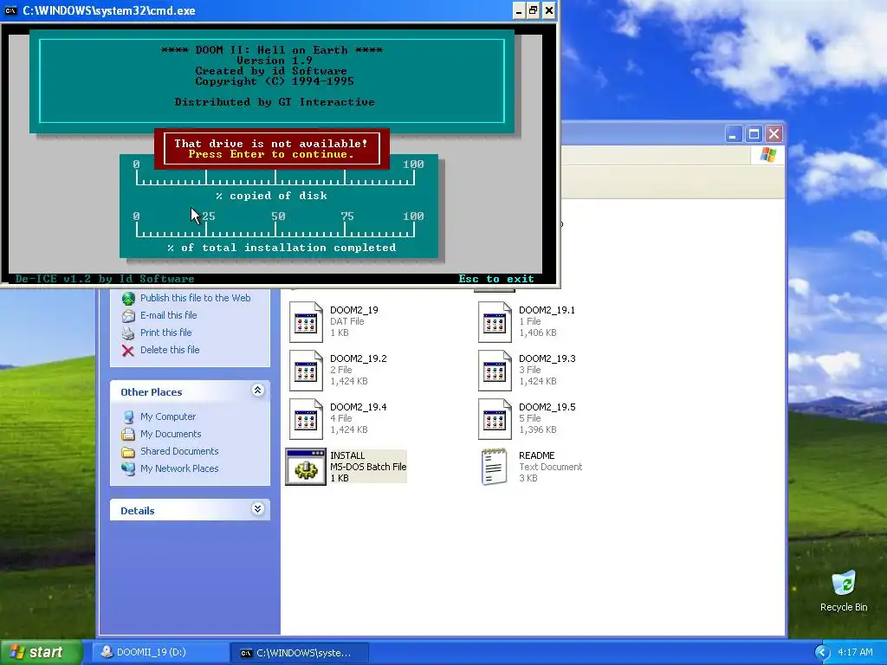Publish this file to the Web
Viewport: 887px width, 665px height.
[x=195, y=298]
